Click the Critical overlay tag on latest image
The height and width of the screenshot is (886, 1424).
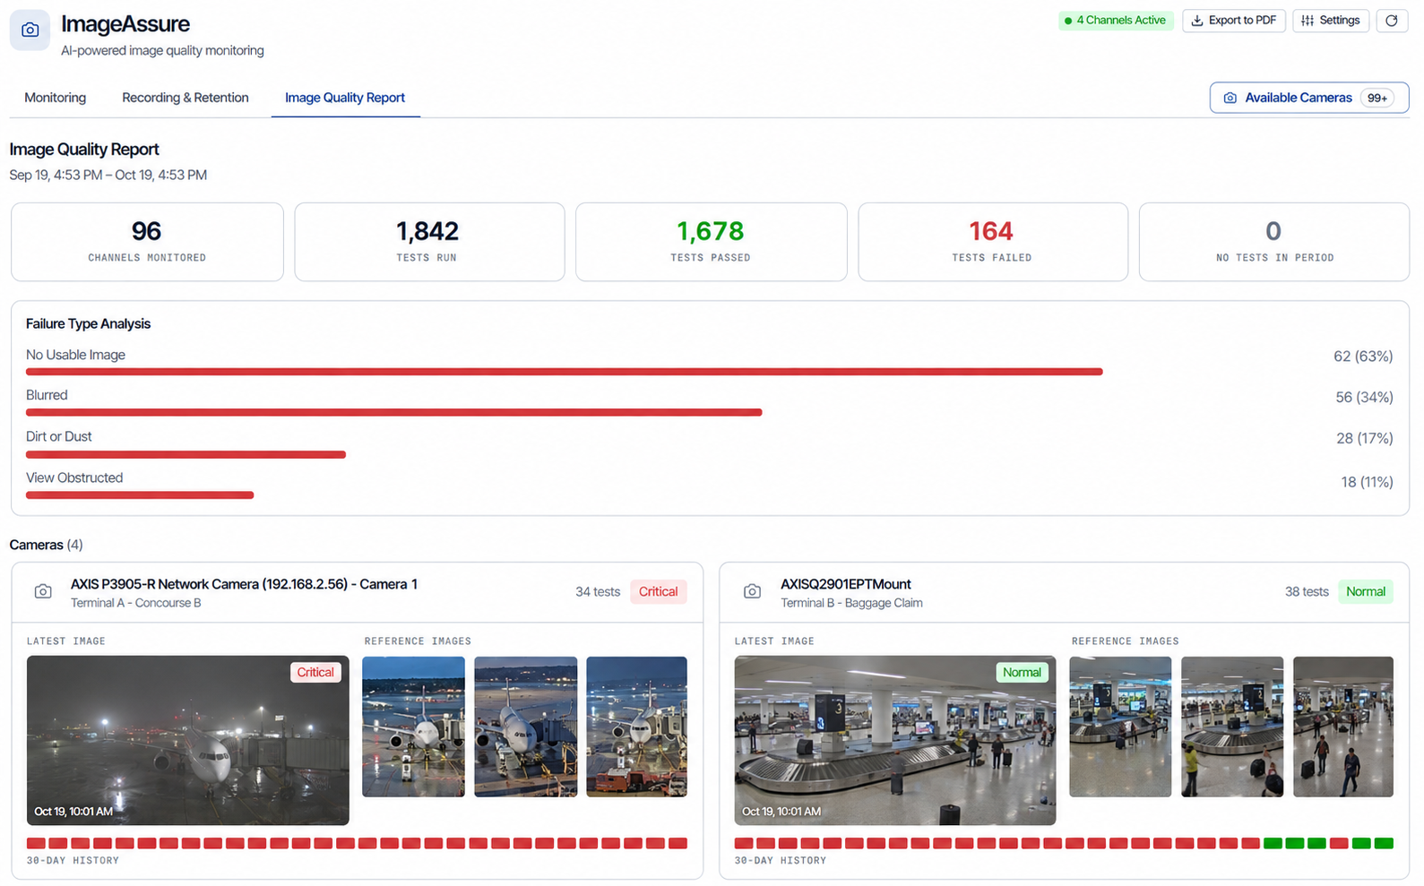315,672
